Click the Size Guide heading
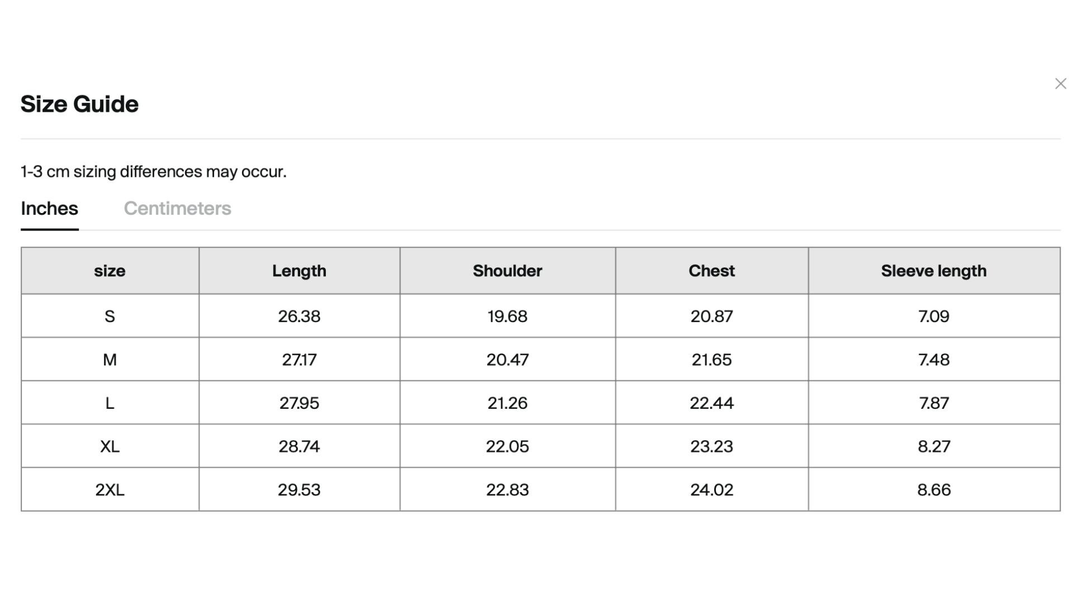1073x604 pixels. pos(79,105)
